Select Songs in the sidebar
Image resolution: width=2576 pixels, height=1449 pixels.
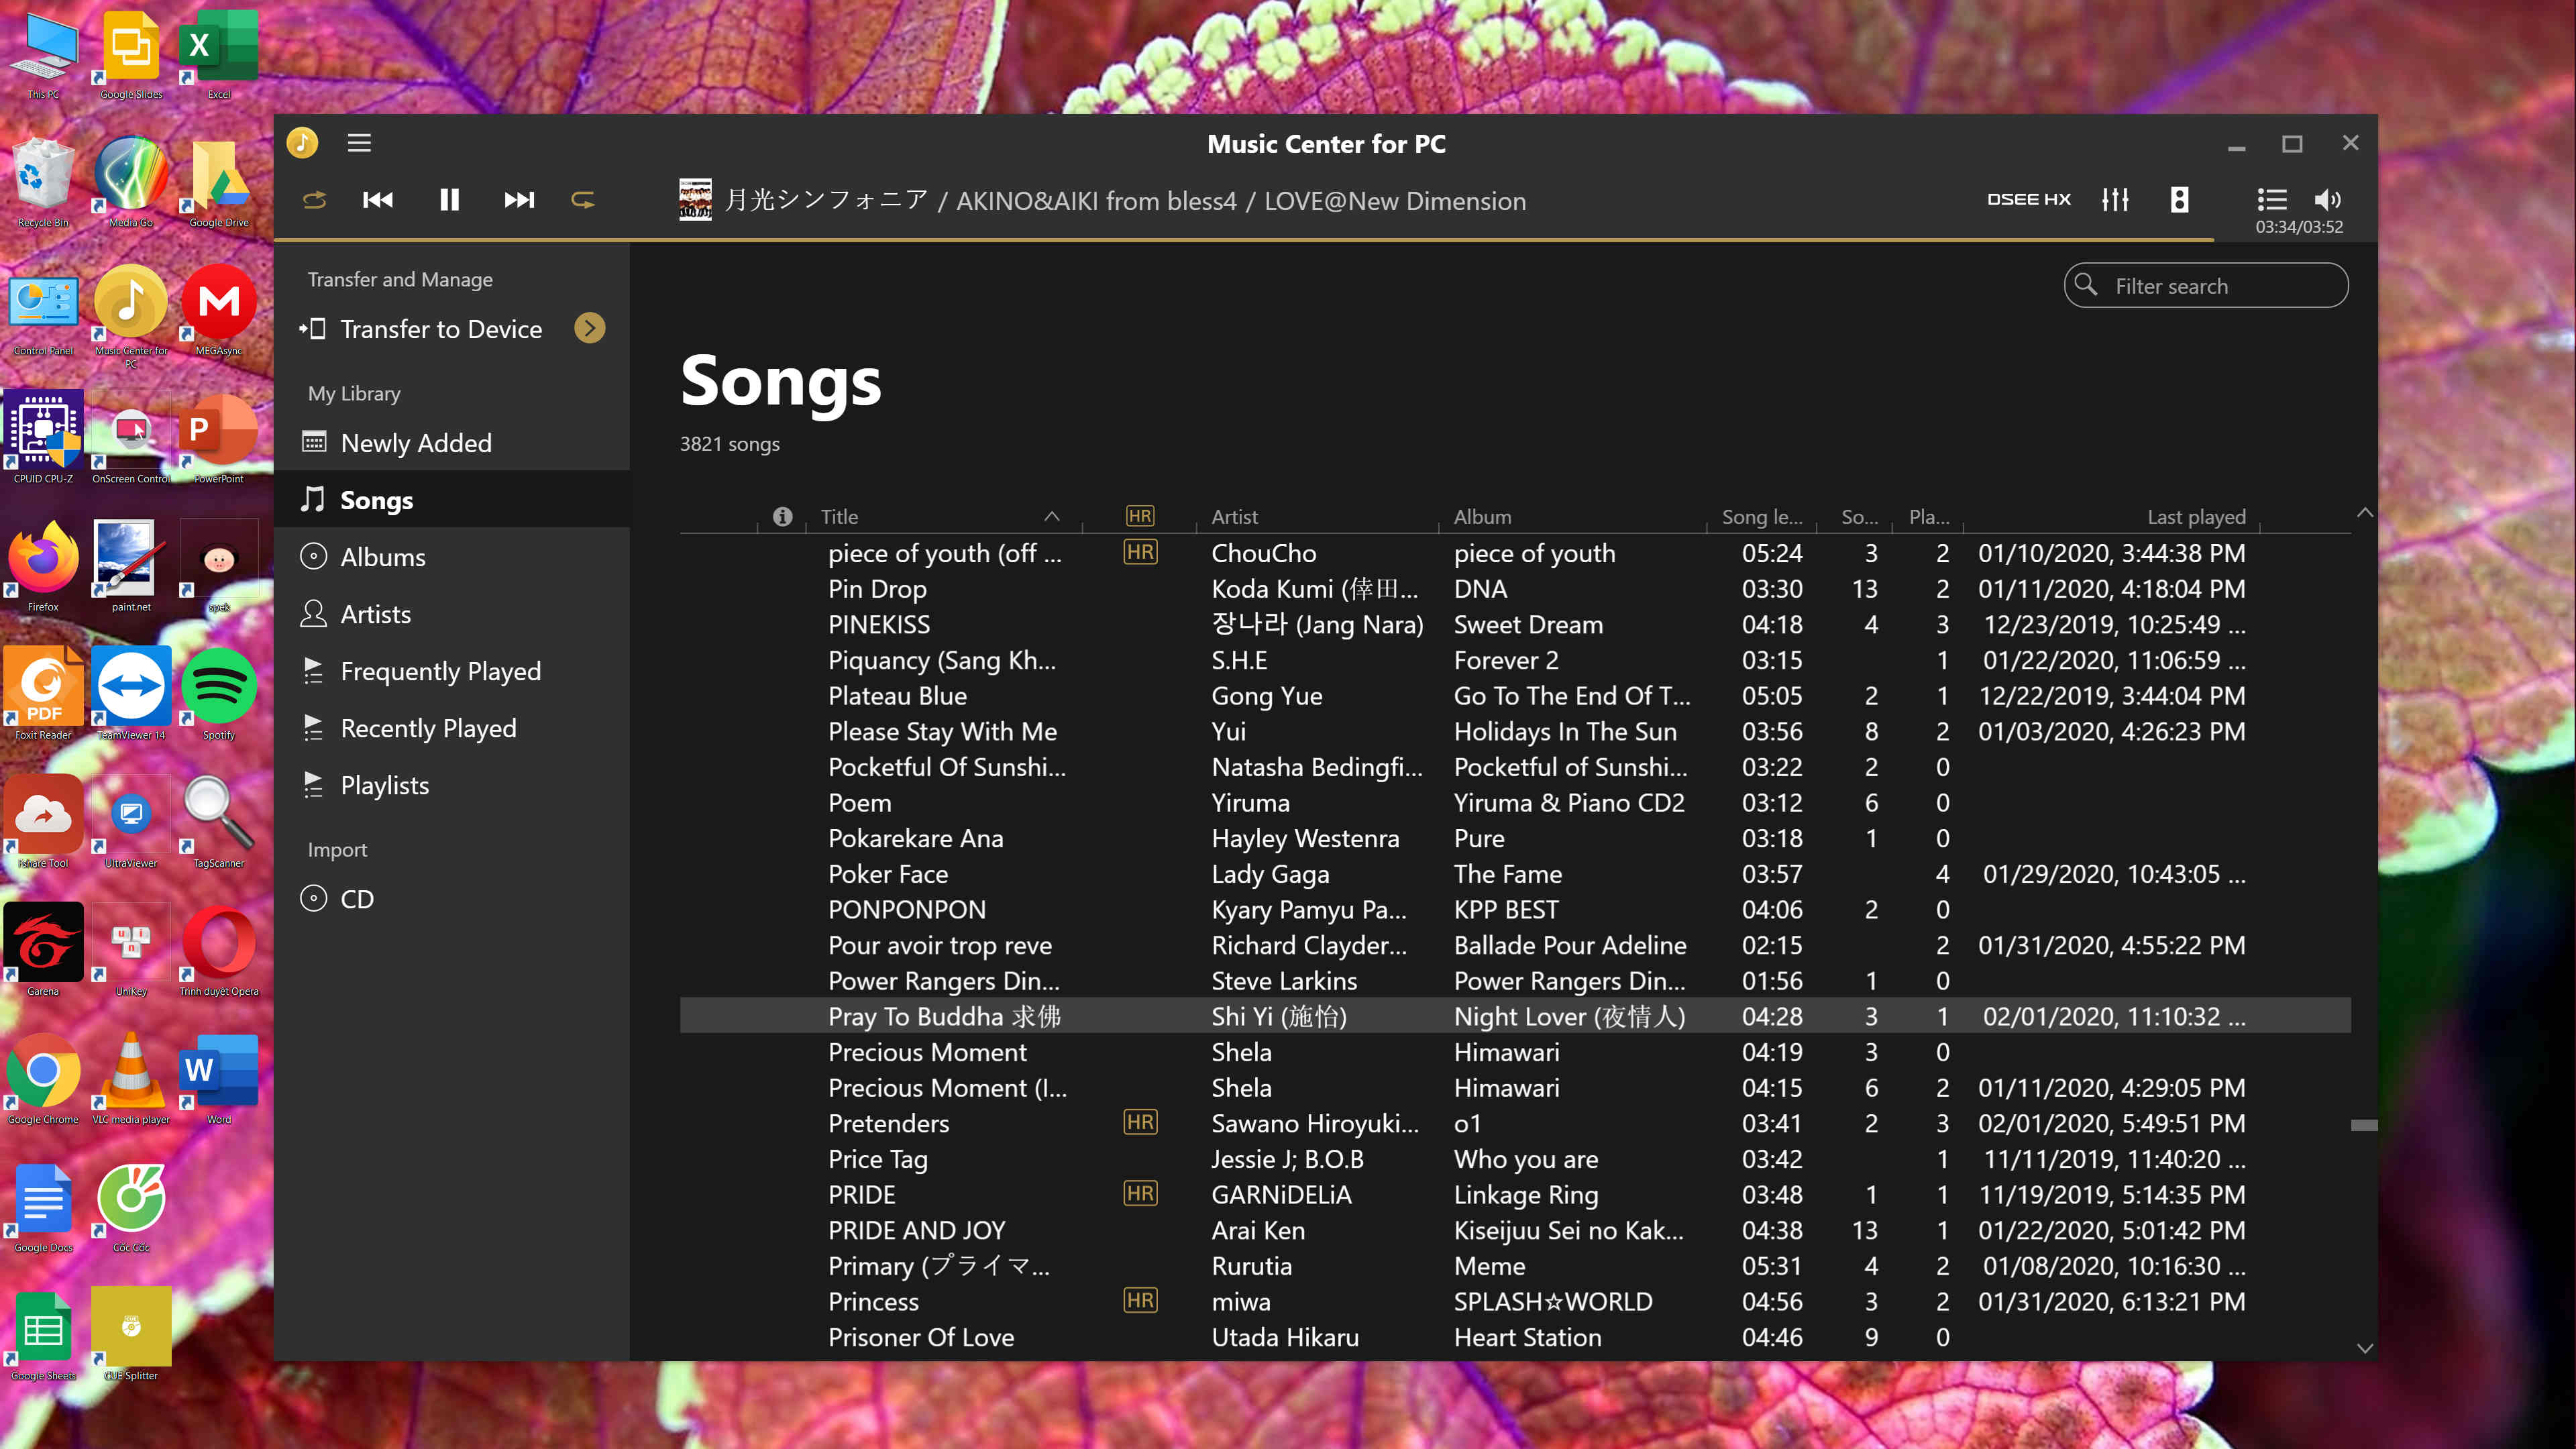coord(452,499)
